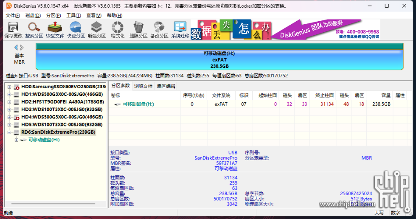The height and width of the screenshot is (219, 416).
Task: Collapse the RD6 SanDiskExtremePro node
Action: click(9, 132)
